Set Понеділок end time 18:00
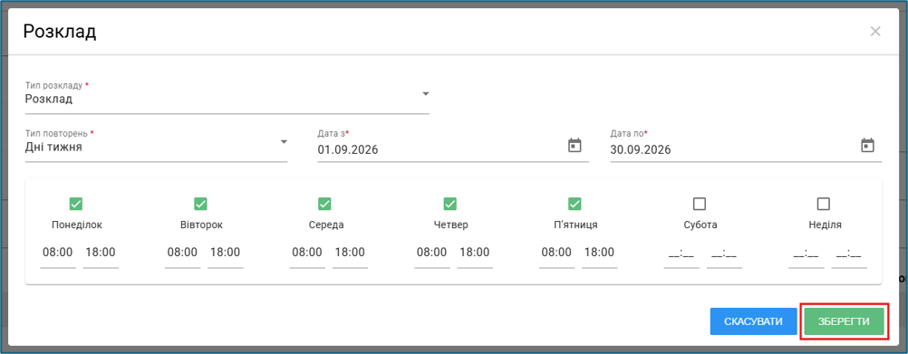 click(x=101, y=253)
